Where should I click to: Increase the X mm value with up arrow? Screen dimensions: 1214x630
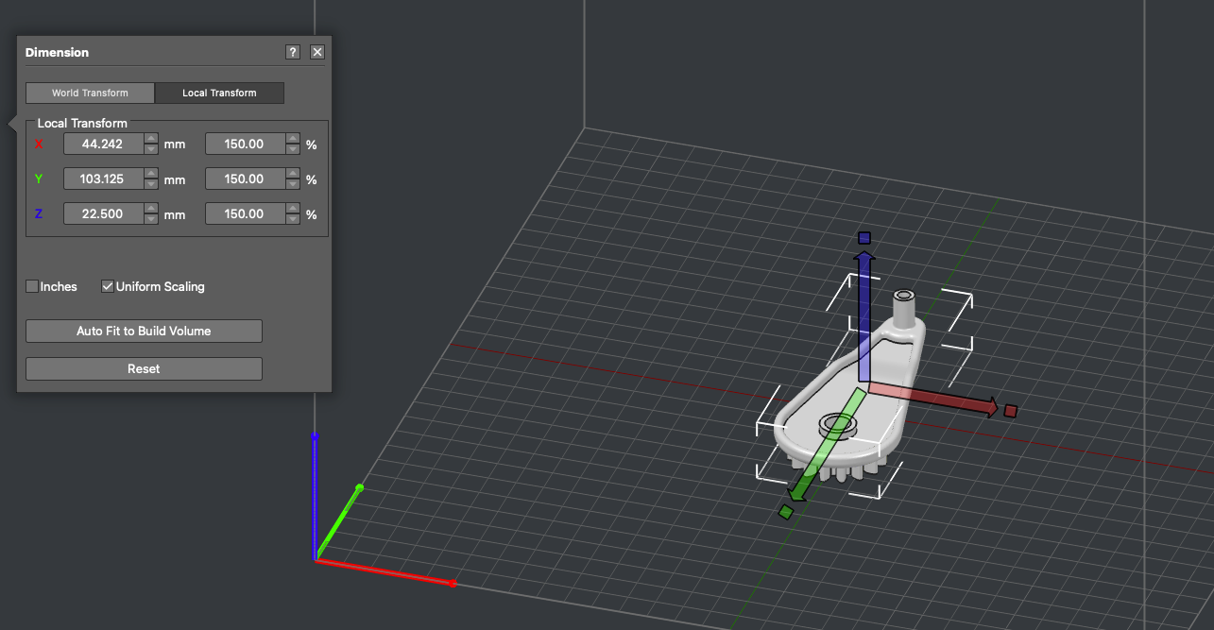point(151,139)
